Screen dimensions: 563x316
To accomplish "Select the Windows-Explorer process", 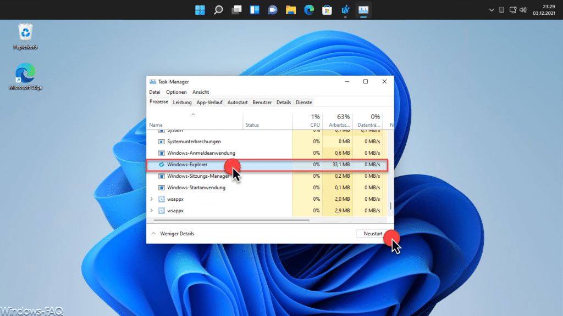I will coord(267,165).
